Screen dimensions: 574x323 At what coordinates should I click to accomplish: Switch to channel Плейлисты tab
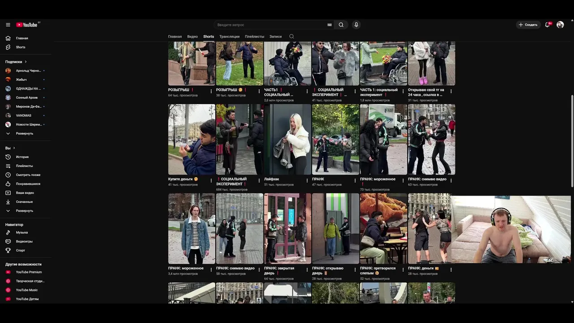(254, 36)
